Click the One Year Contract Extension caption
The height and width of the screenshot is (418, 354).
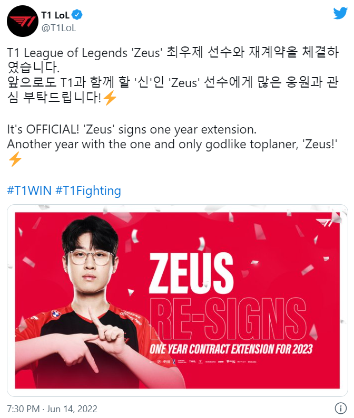coord(231,349)
